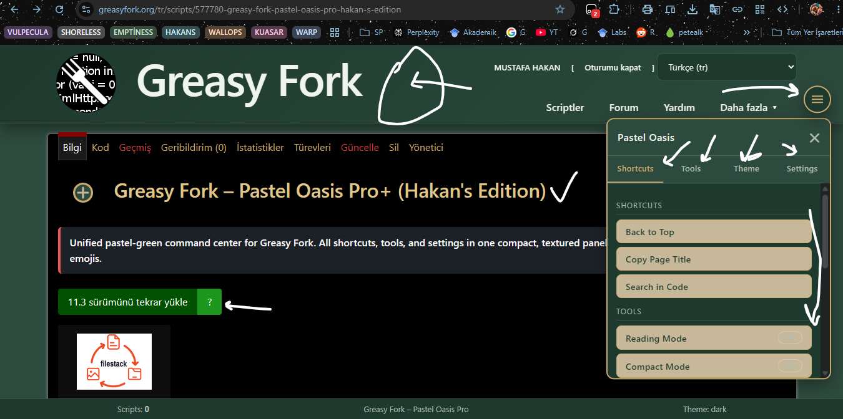Viewport: 843px width, 419px height.
Task: Open the İstatistikler tab
Action: pyautogui.click(x=260, y=147)
